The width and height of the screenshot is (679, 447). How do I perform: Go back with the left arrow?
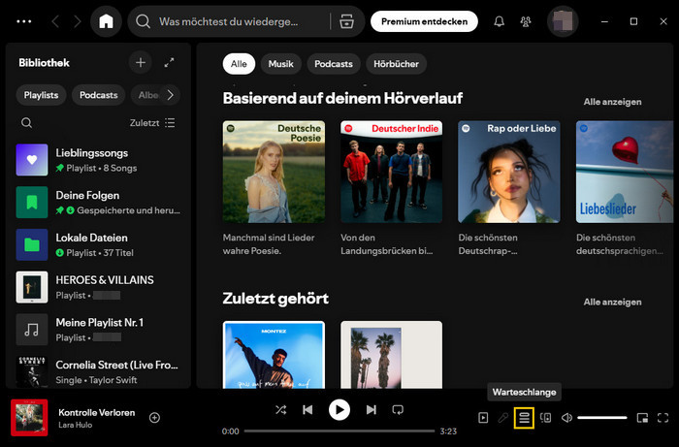[55, 21]
